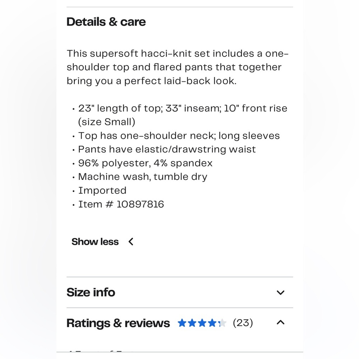This screenshot has width=359, height=359.
Task: Click the elastic/drawstring waist bullet
Action: coord(167,149)
